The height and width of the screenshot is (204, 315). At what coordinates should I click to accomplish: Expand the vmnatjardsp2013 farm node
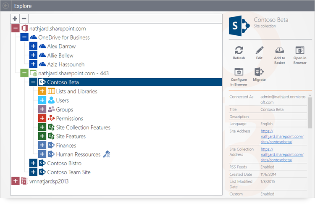(15, 181)
